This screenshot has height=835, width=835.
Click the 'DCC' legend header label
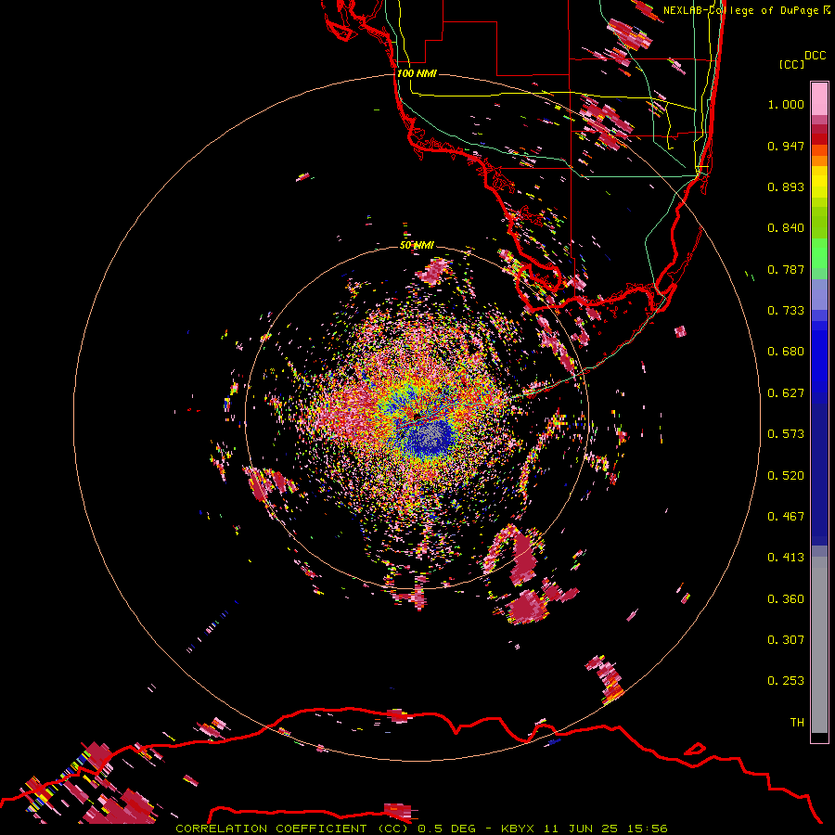(x=815, y=56)
